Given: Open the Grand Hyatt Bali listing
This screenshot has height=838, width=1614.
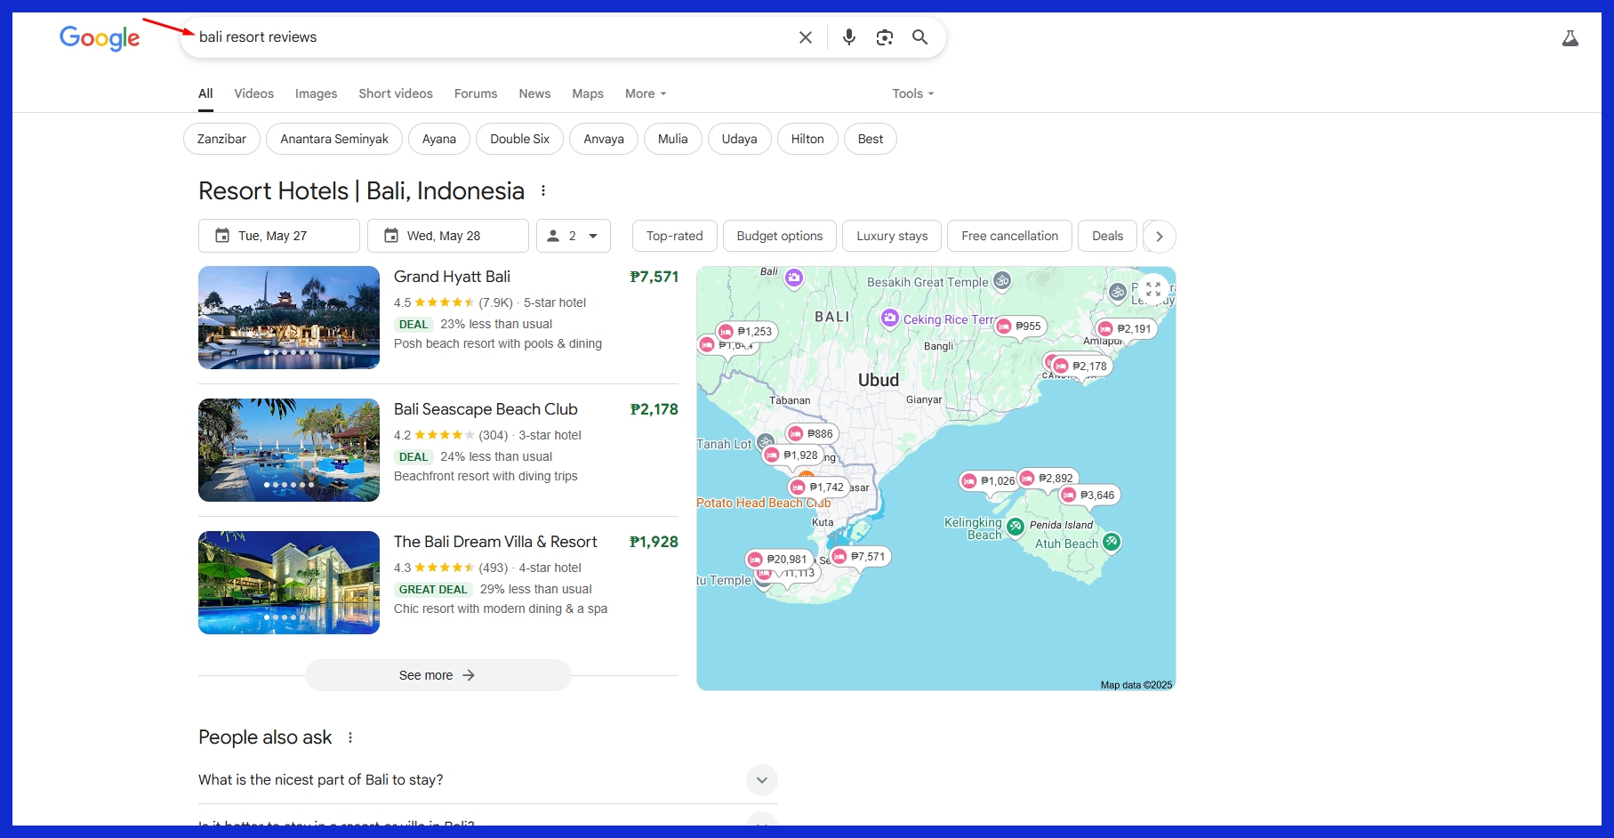Looking at the screenshot, I should coord(452,277).
